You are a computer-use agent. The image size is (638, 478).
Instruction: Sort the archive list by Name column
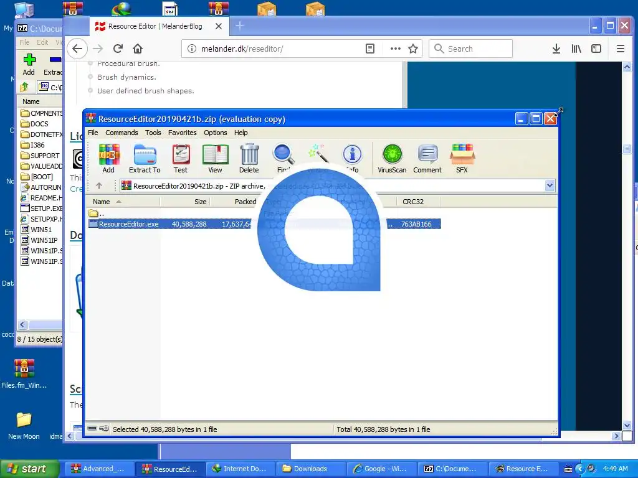(x=122, y=202)
